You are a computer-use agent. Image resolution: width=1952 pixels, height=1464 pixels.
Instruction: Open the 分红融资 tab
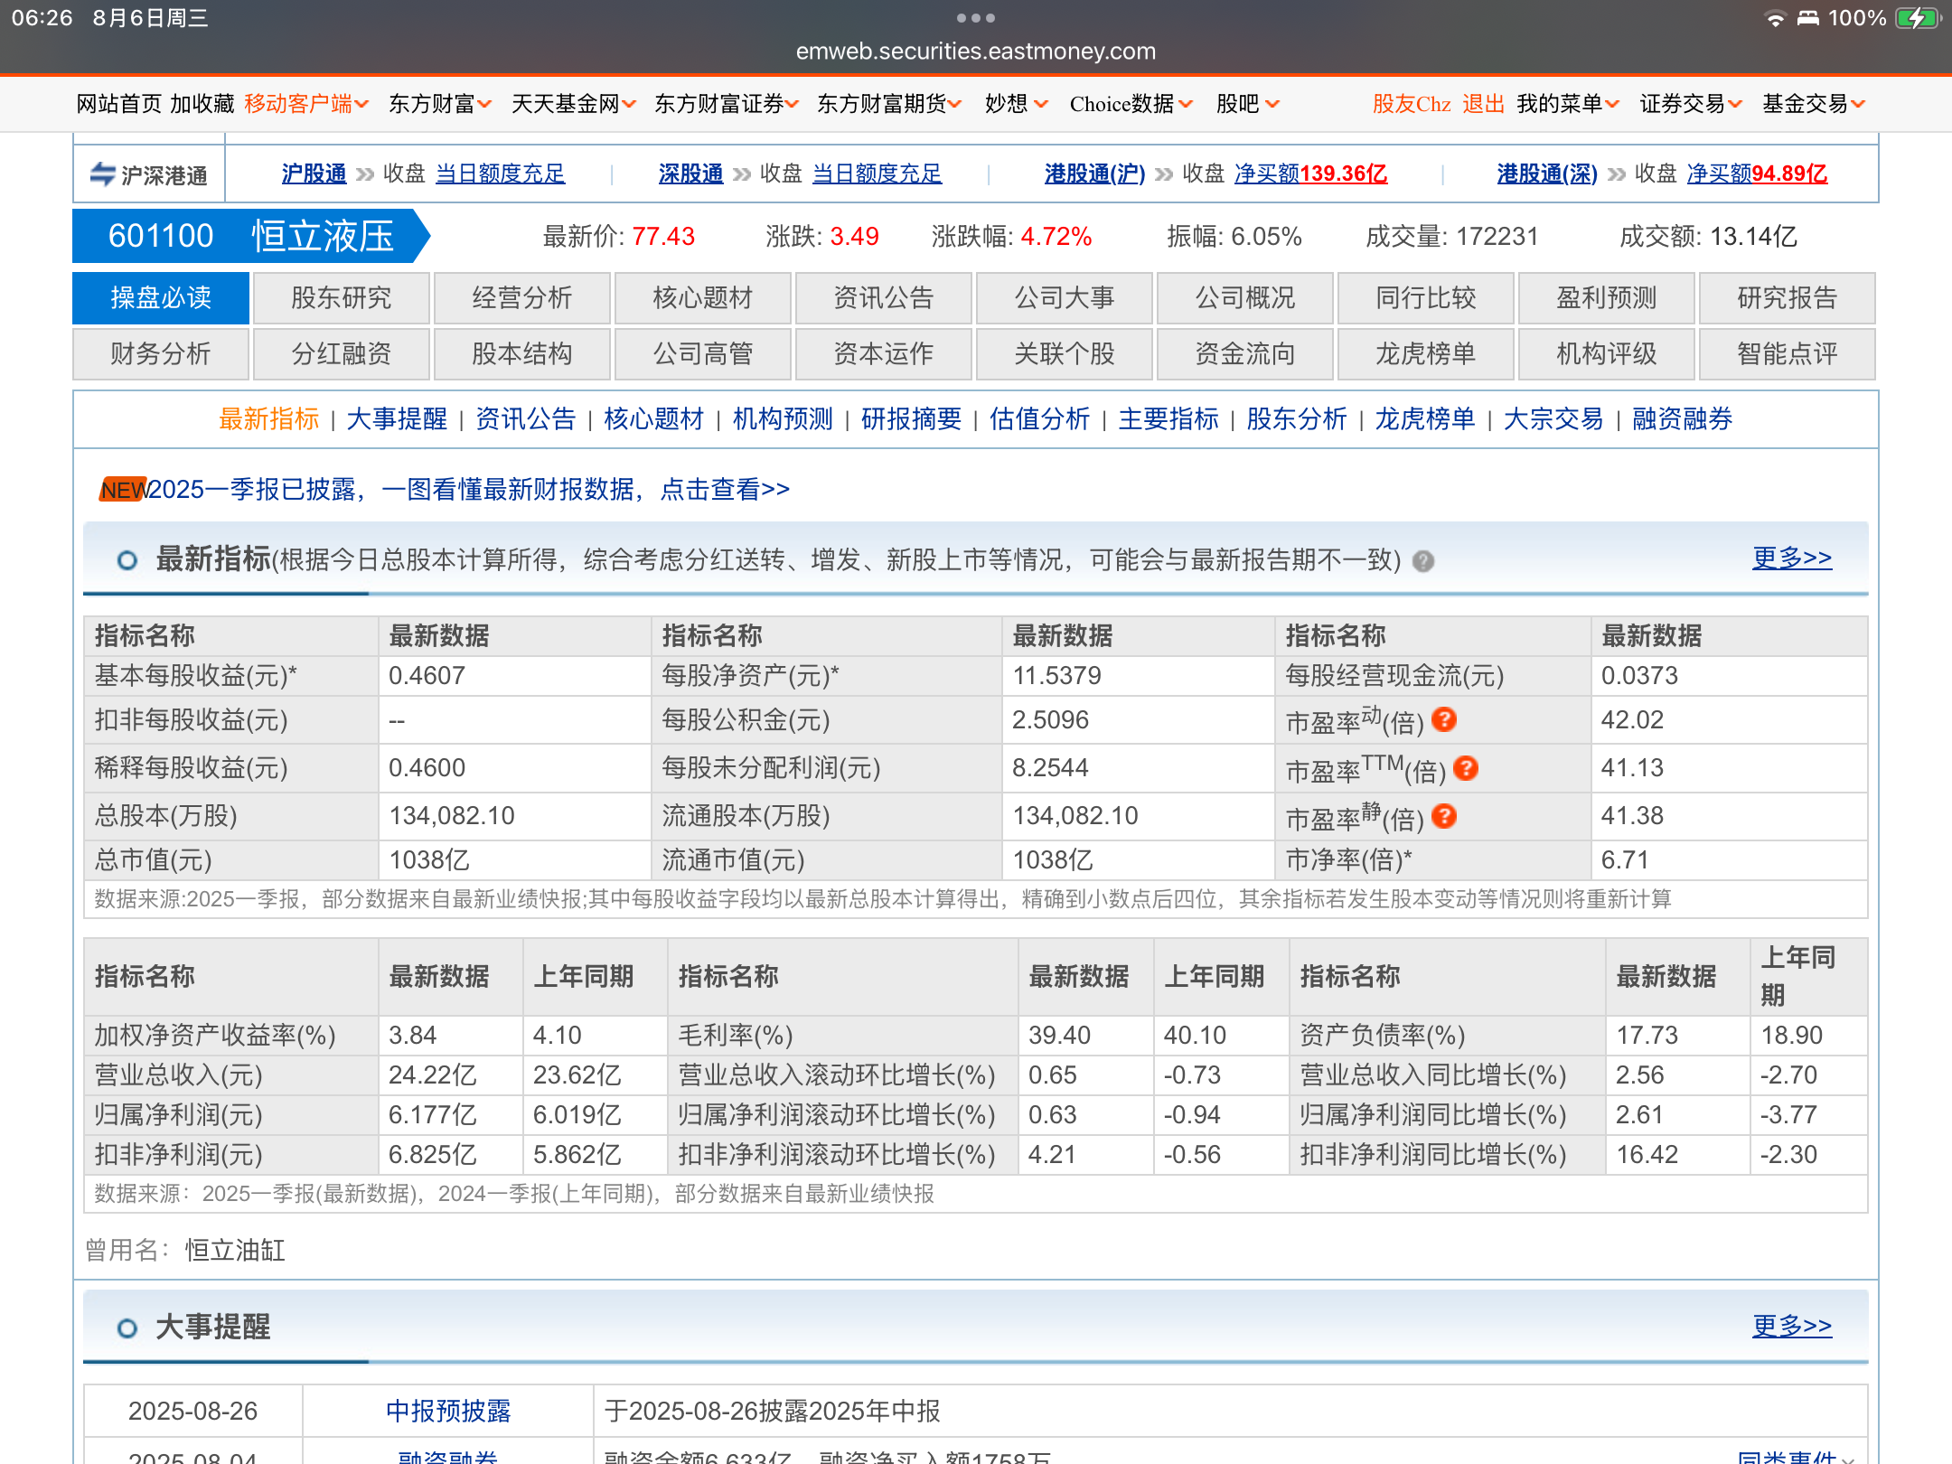point(342,353)
